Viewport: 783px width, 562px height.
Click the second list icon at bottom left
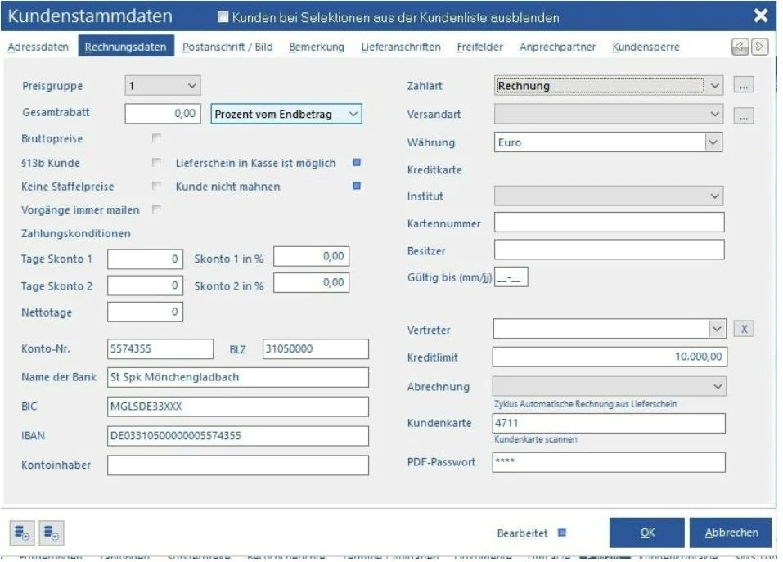[52, 533]
